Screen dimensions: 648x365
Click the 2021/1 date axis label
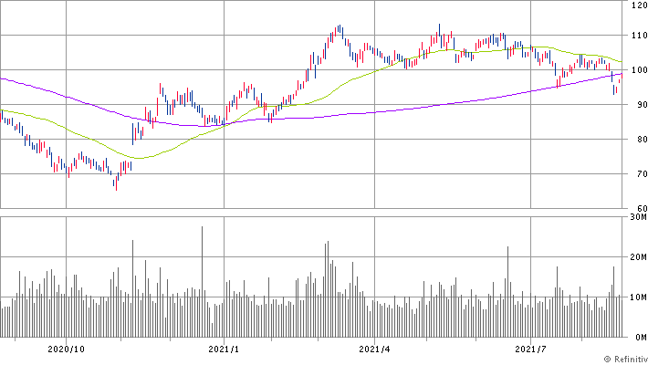tap(224, 349)
